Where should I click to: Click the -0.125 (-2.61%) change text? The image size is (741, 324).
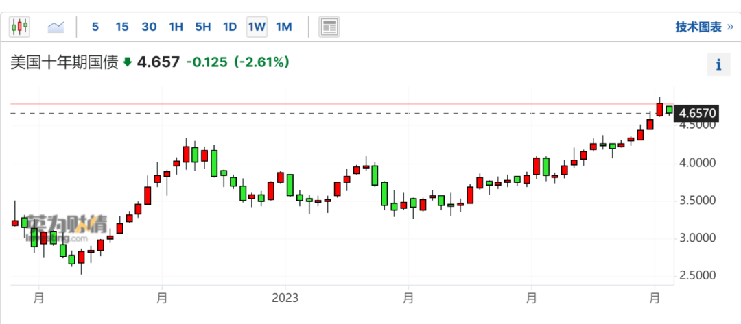(237, 62)
